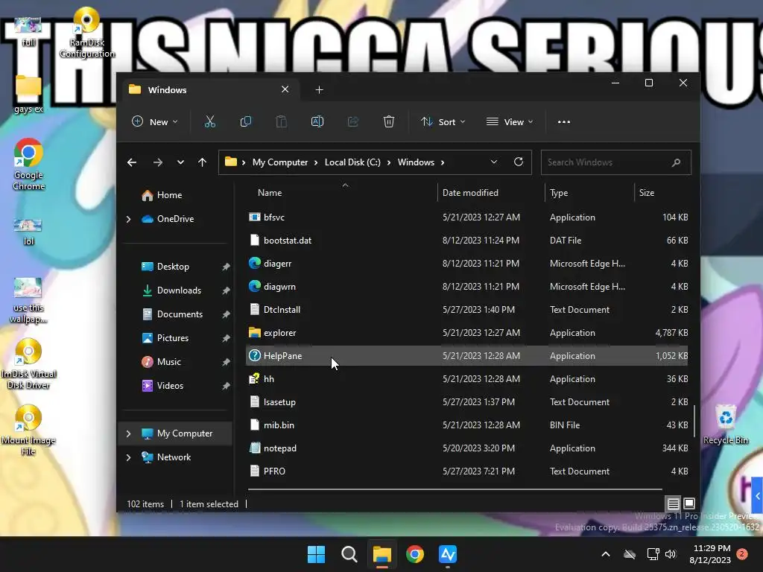The image size is (763, 572).
Task: Close the Windows tab
Action: [285, 89]
